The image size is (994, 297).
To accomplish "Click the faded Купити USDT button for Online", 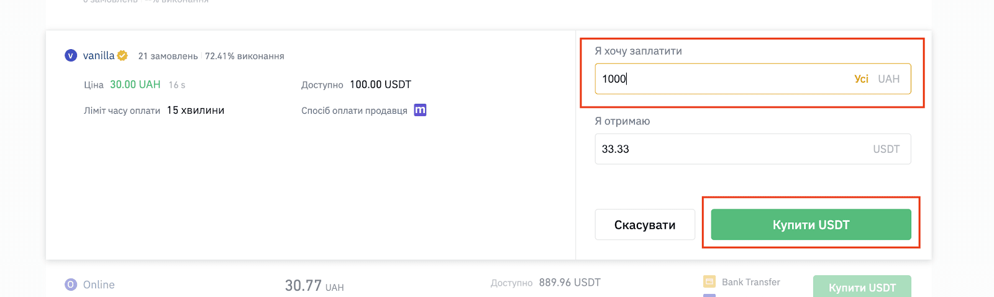I will 862,286.
